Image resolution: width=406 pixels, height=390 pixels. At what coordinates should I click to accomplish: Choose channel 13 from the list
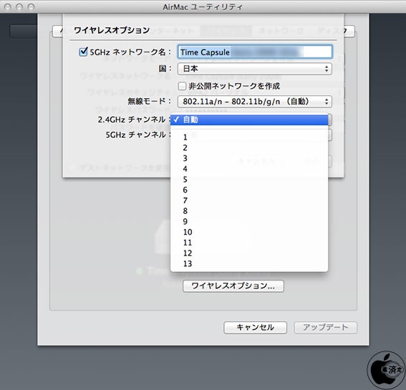coord(249,264)
